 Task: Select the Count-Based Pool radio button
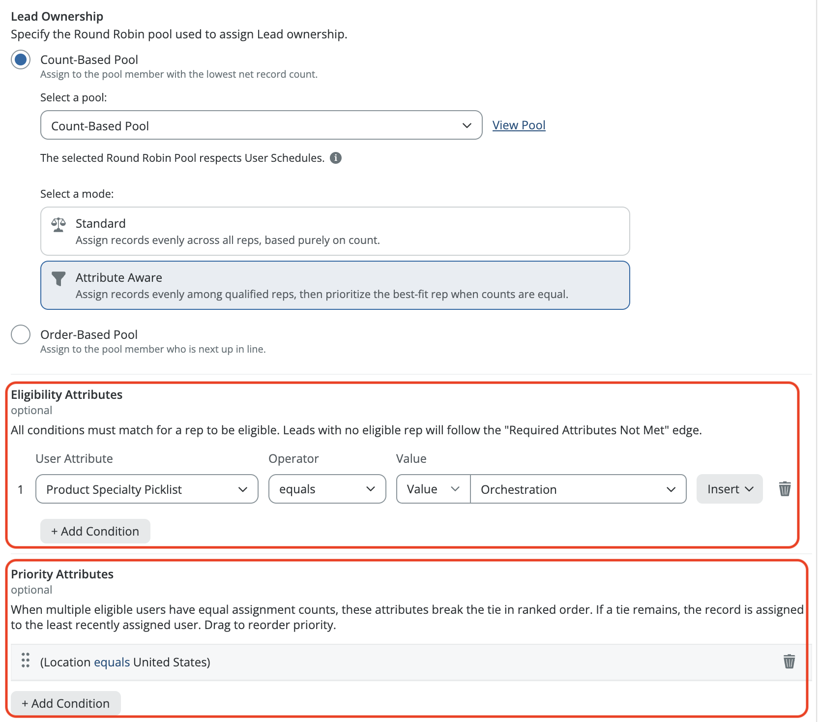click(x=21, y=60)
